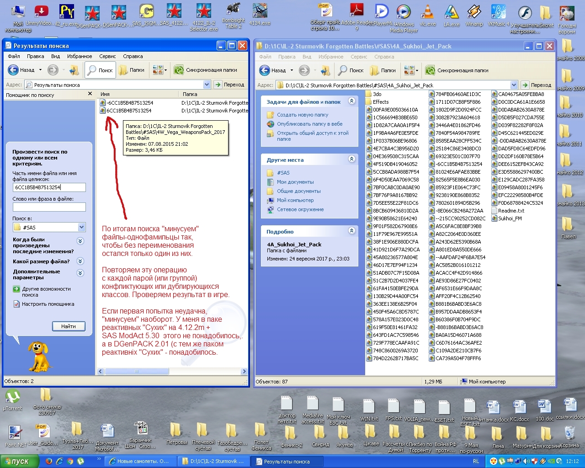Image resolution: width=585 pixels, height=468 pixels.
Task: Open 'Сетевое окружение' link
Action: (x=300, y=209)
